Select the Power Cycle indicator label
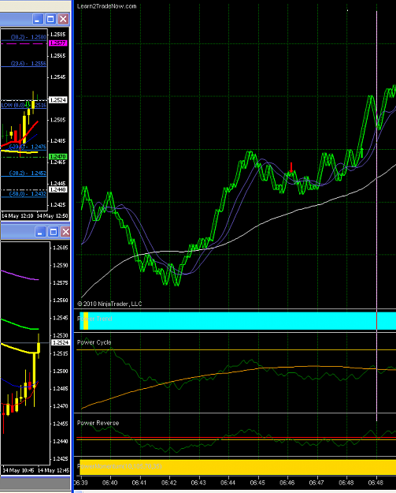Image resolution: width=396 pixels, height=493 pixels. pyautogui.click(x=94, y=342)
